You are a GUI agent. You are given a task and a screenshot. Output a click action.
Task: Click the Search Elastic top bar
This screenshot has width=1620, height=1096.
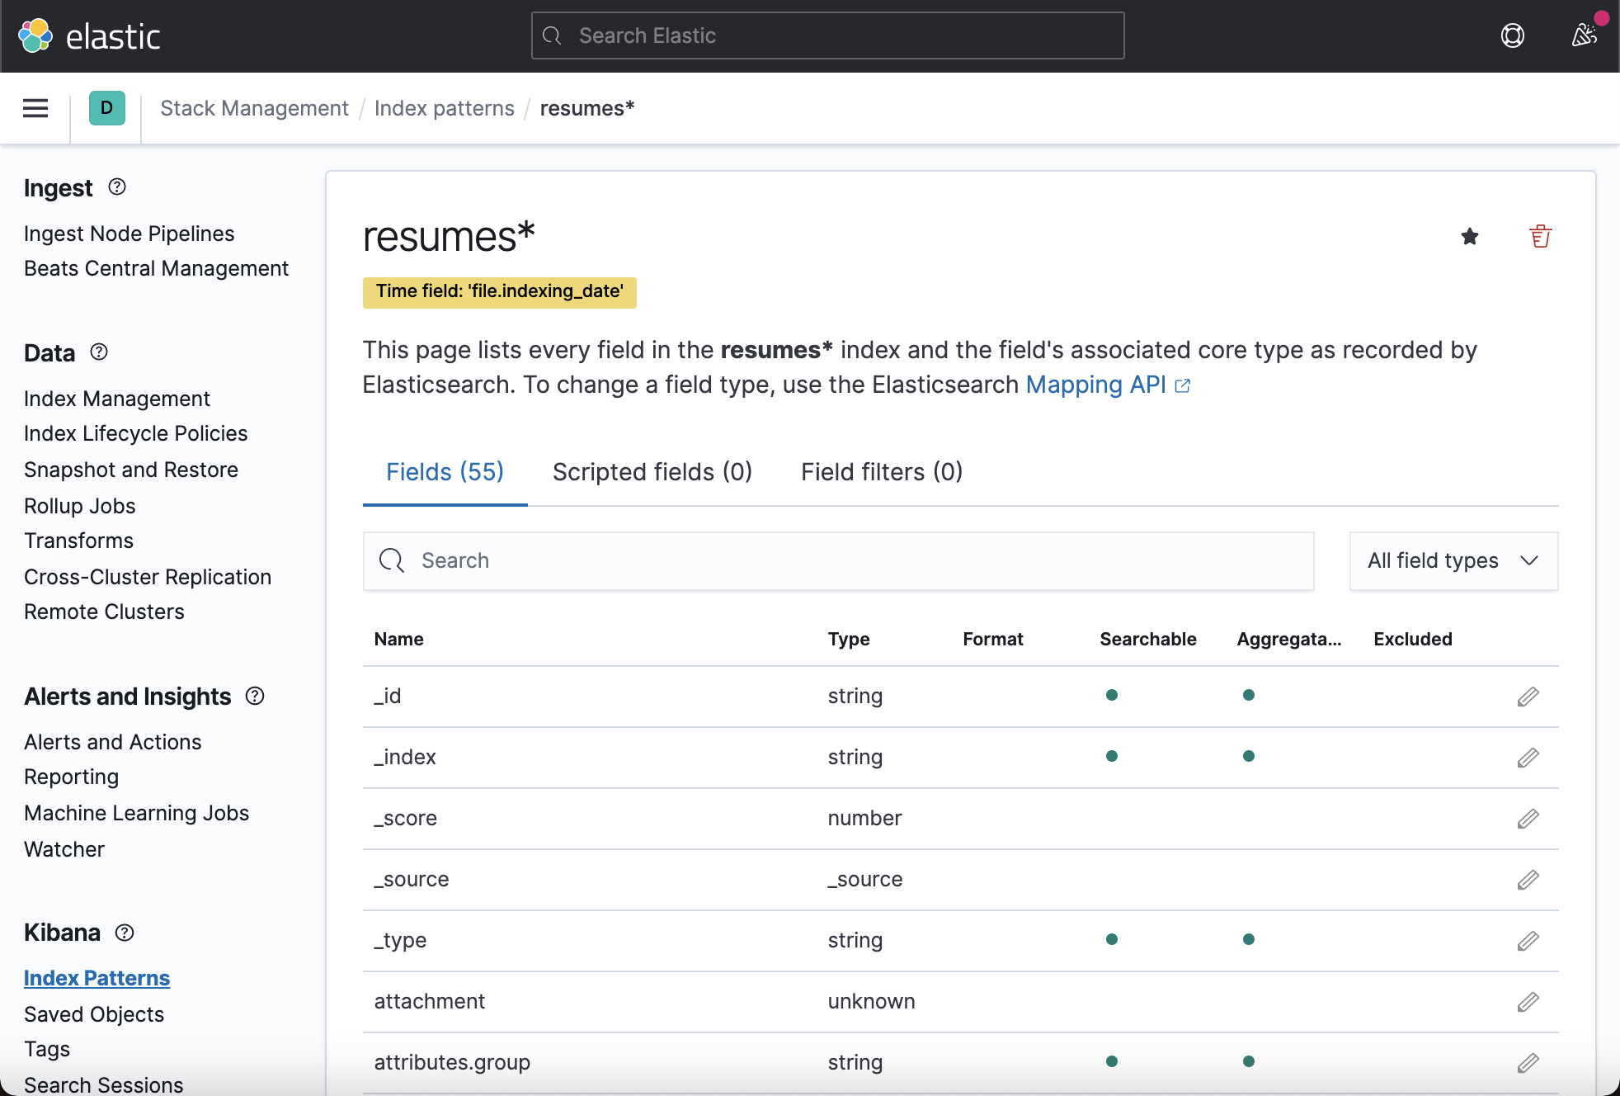pos(827,35)
